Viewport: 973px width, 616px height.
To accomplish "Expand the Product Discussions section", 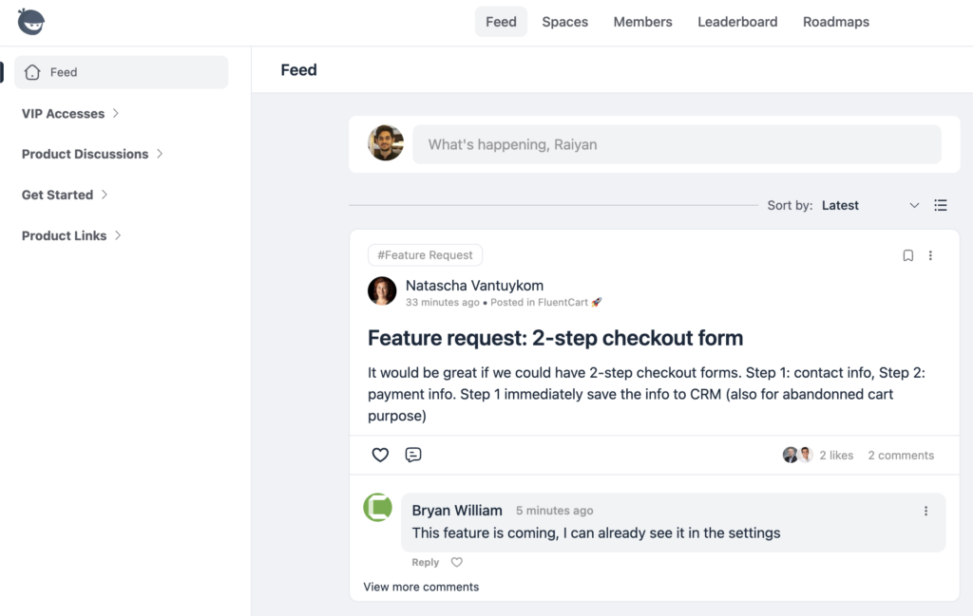I will click(x=93, y=154).
